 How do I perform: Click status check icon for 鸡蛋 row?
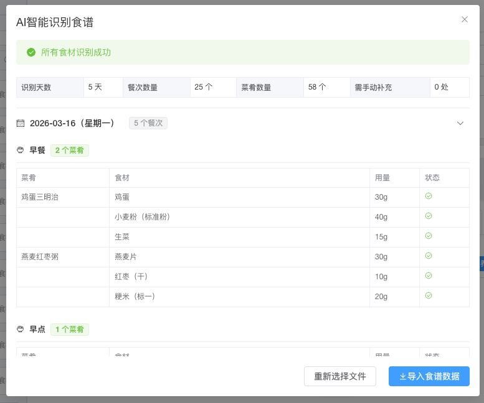point(429,197)
